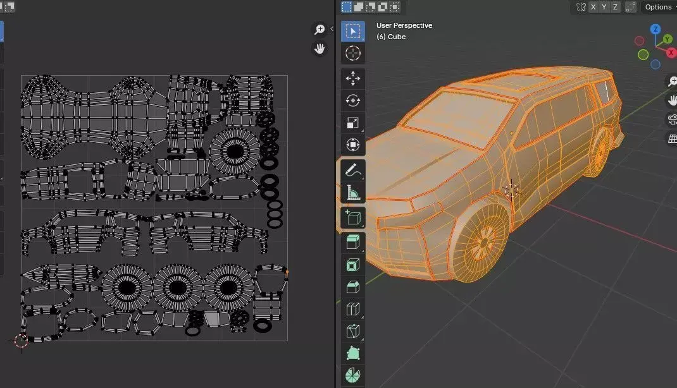Click the User Perspective label
Image resolution: width=677 pixels, height=388 pixels.
[x=404, y=25]
